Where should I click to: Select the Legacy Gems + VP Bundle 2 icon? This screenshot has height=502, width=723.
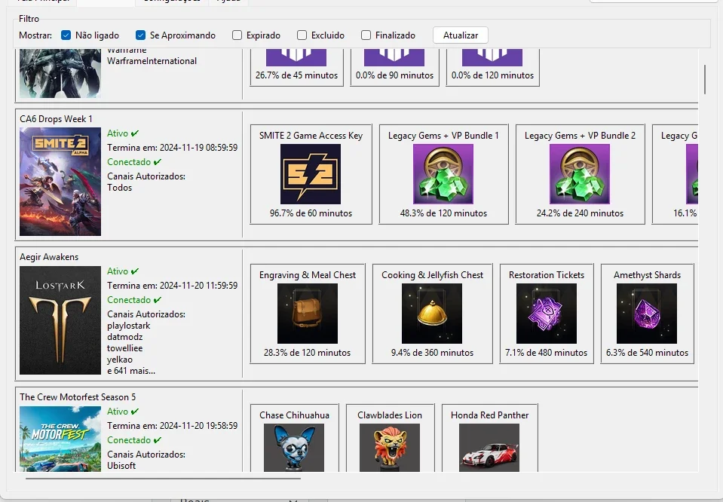click(x=580, y=174)
